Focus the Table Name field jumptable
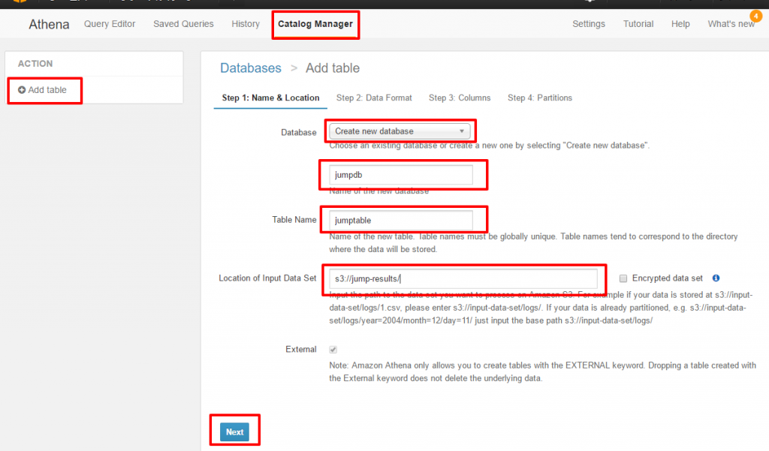This screenshot has width=769, height=451. (x=401, y=221)
